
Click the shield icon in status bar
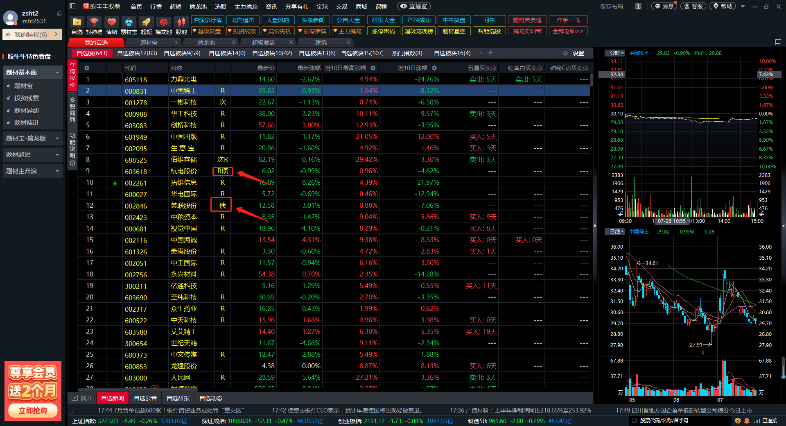click(x=738, y=421)
